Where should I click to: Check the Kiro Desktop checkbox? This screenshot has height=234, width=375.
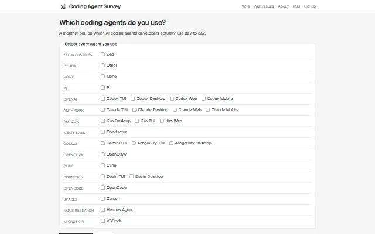click(x=103, y=121)
